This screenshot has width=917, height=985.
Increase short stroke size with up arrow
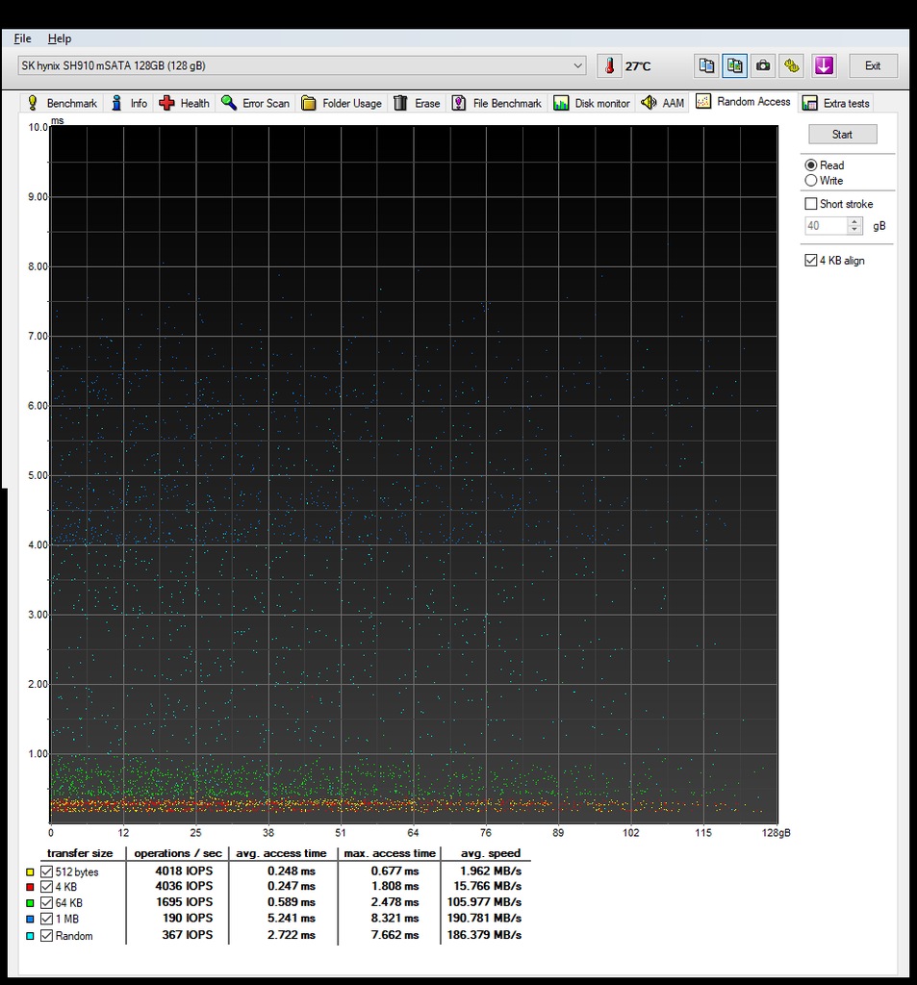point(854,222)
